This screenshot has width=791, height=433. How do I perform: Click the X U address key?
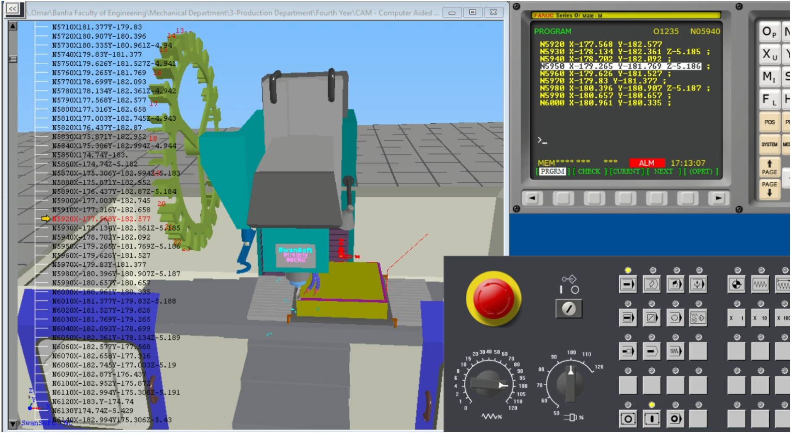tap(769, 54)
